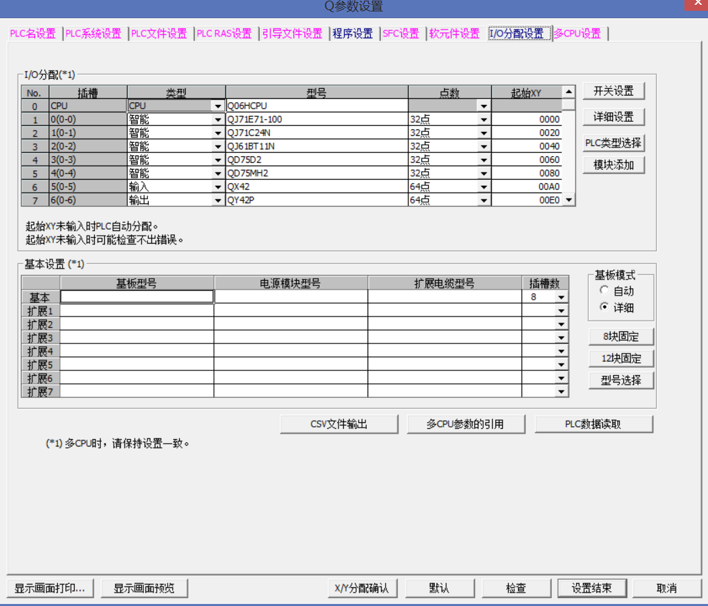Select the 自动 base mode radio button
The height and width of the screenshot is (606, 708).
[x=604, y=291]
